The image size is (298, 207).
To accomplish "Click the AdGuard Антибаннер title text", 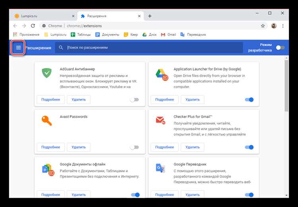I will tap(77, 69).
